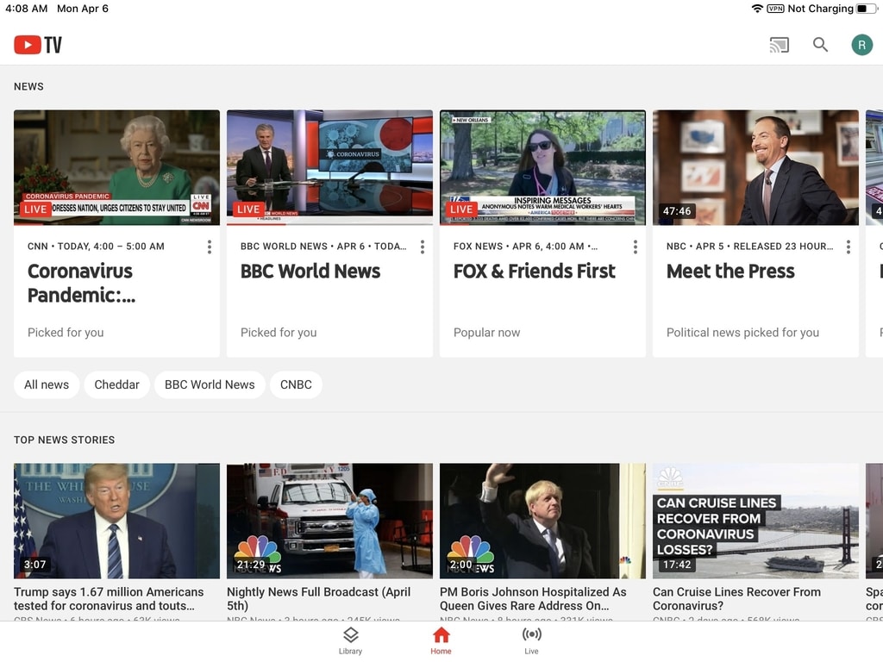Select the BBC World News filter chip
883x662 pixels.
tap(210, 384)
